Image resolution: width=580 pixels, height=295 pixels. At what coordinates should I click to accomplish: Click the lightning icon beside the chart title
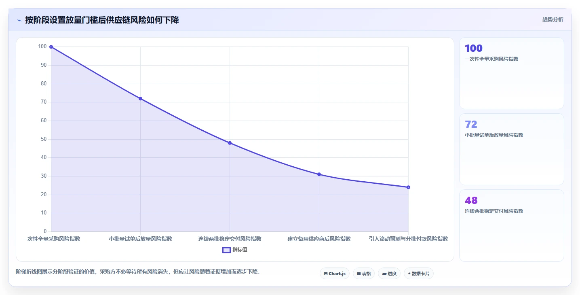click(x=19, y=20)
